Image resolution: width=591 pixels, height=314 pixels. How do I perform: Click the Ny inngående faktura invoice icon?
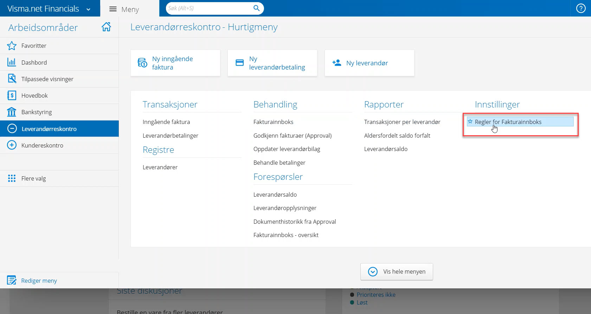click(x=142, y=63)
